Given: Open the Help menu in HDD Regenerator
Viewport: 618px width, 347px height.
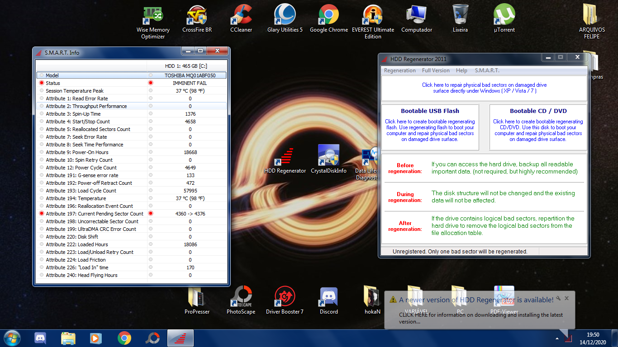Looking at the screenshot, I should pyautogui.click(x=461, y=70).
